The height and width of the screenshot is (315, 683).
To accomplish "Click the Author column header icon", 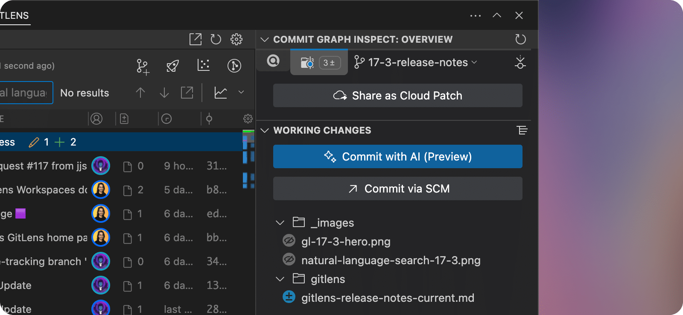I will [97, 119].
